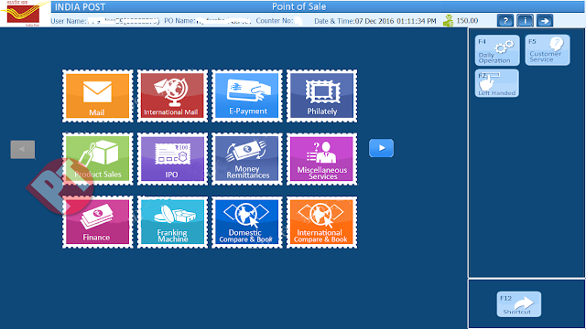The height and width of the screenshot is (329, 586).
Task: Open Miscellaneous Services tile
Action: [x=321, y=159]
